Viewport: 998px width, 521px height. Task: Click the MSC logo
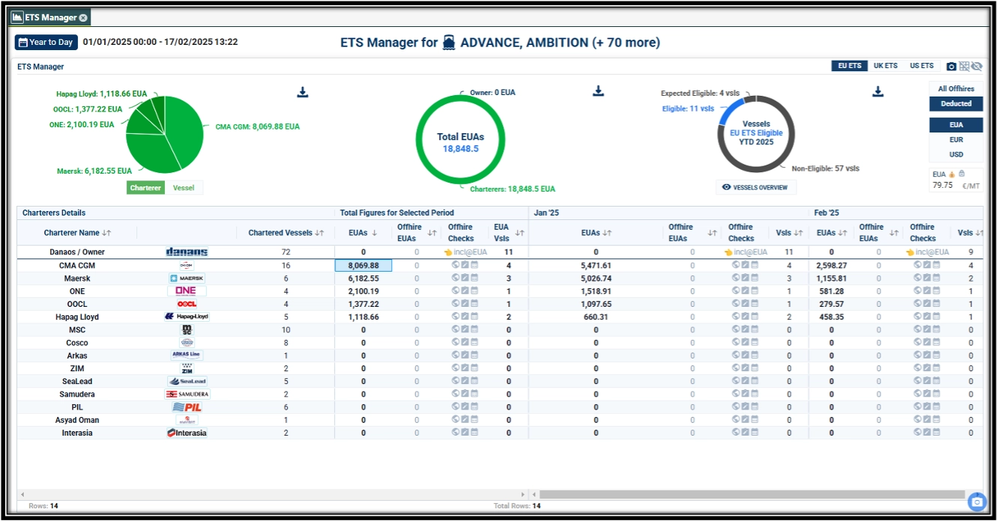187,329
